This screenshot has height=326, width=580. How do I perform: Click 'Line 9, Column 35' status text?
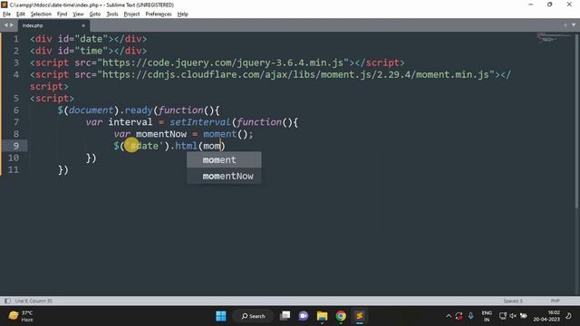[x=34, y=301]
